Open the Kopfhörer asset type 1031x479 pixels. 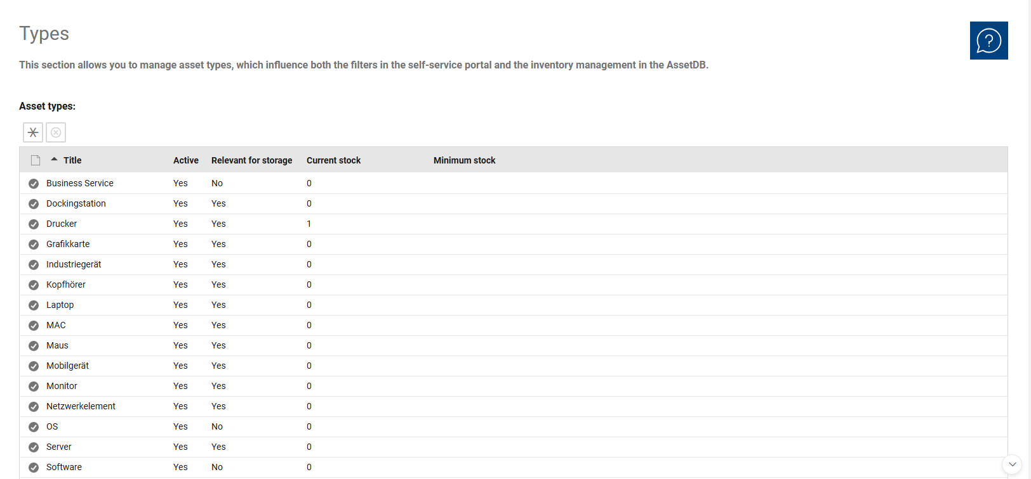pyautogui.click(x=66, y=284)
